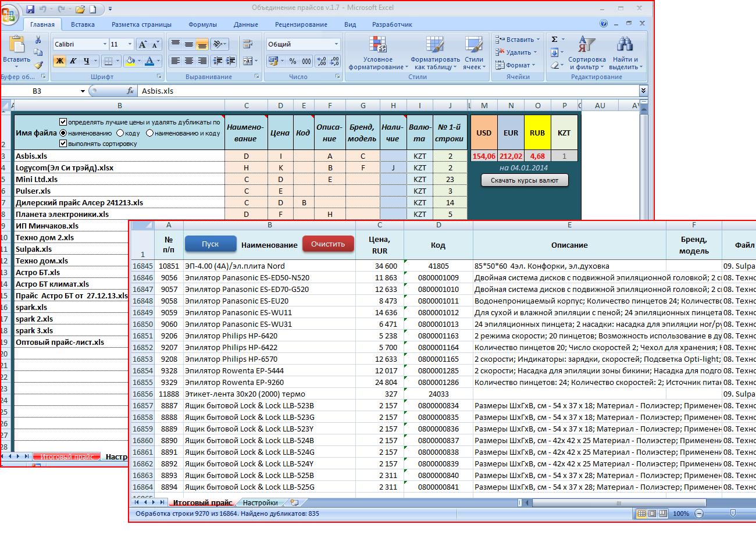Open Conditional Formatting (Условное форматирование)
The image size is (756, 535).
click(378, 53)
